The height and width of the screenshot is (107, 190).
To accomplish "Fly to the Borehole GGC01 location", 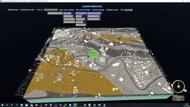I will (x=81, y=25).
